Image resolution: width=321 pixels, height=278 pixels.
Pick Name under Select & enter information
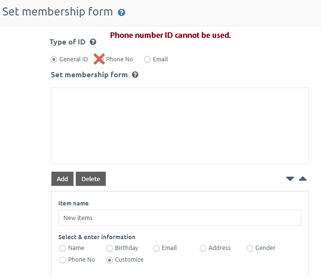[63, 248]
